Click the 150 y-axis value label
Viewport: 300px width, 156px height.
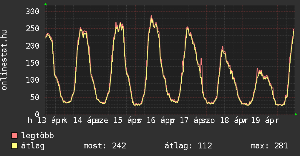click(32, 63)
